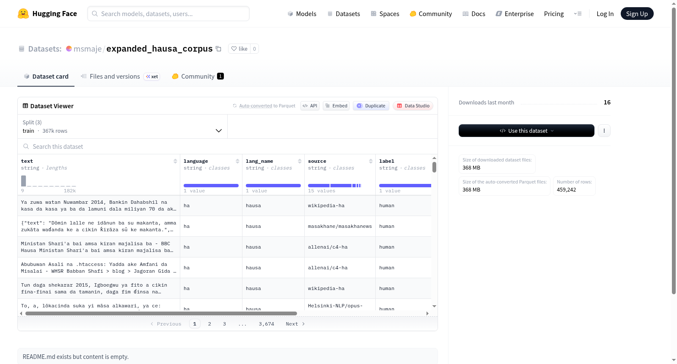Image resolution: width=677 pixels, height=364 pixels.
Task: Click the Log In link
Action: tap(605, 14)
